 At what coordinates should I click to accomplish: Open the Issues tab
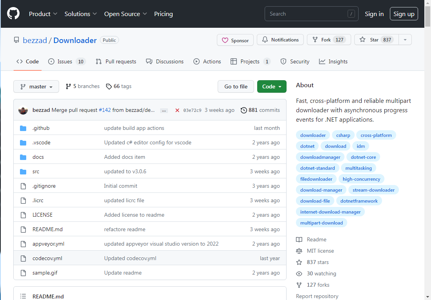pos(67,61)
